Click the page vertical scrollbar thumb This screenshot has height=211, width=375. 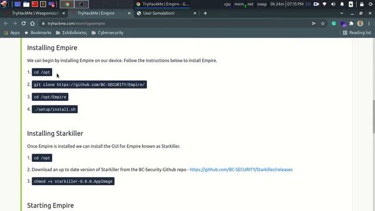click(x=373, y=117)
